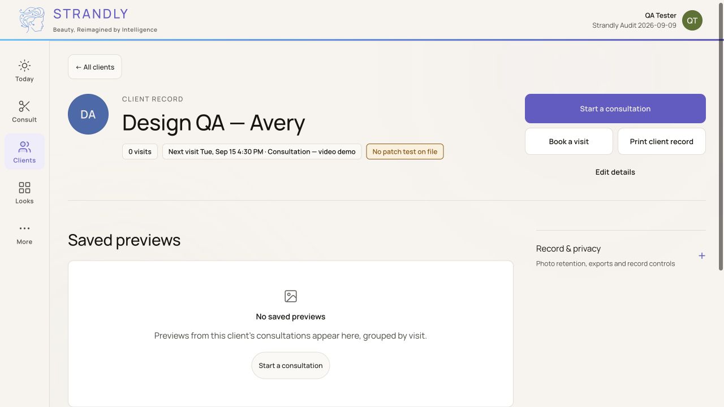Viewport: 724px width, 407px height.
Task: Open the More ellipsis menu
Action: pos(24,228)
